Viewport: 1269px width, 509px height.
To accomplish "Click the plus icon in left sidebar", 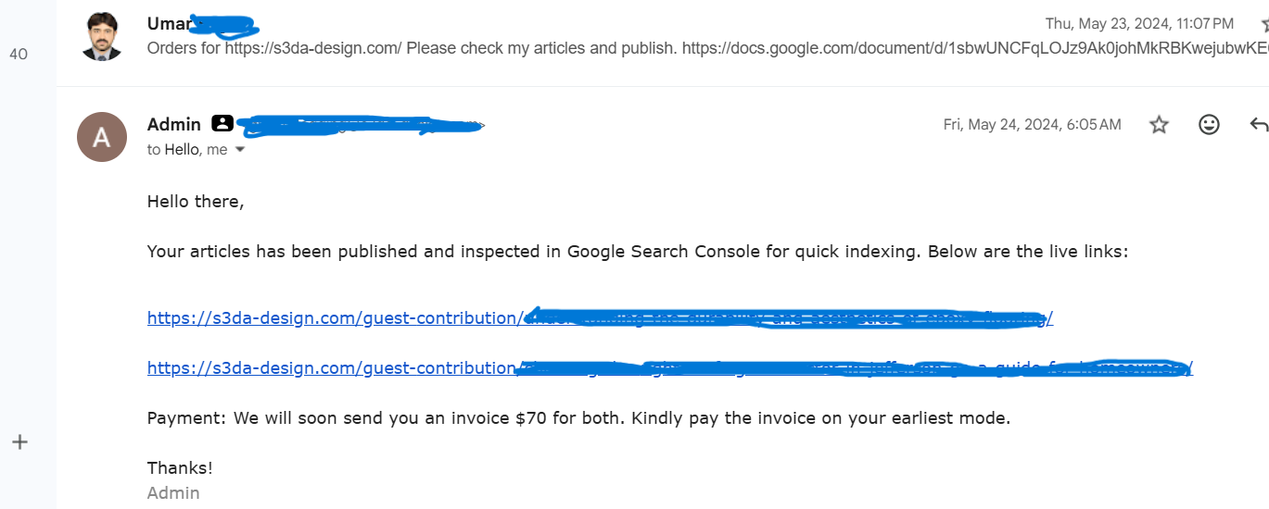I will (19, 442).
